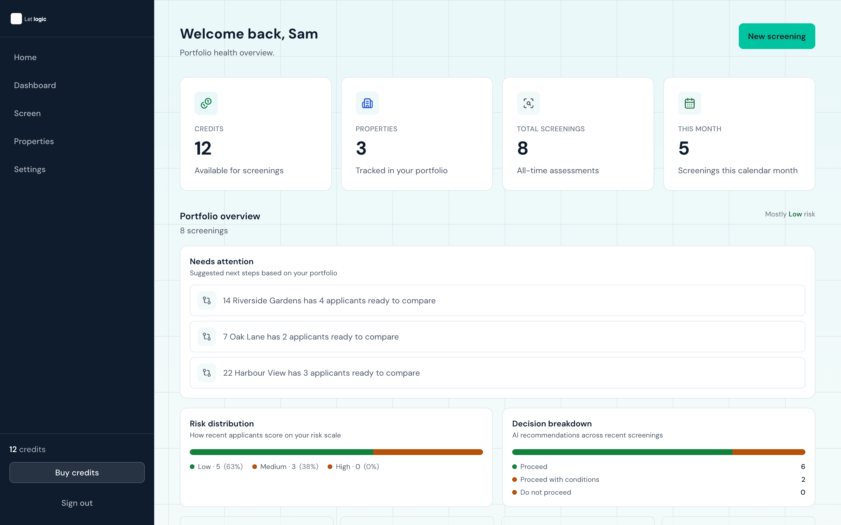Click the Proceed count value 6
This screenshot has height=525, width=841.
803,467
